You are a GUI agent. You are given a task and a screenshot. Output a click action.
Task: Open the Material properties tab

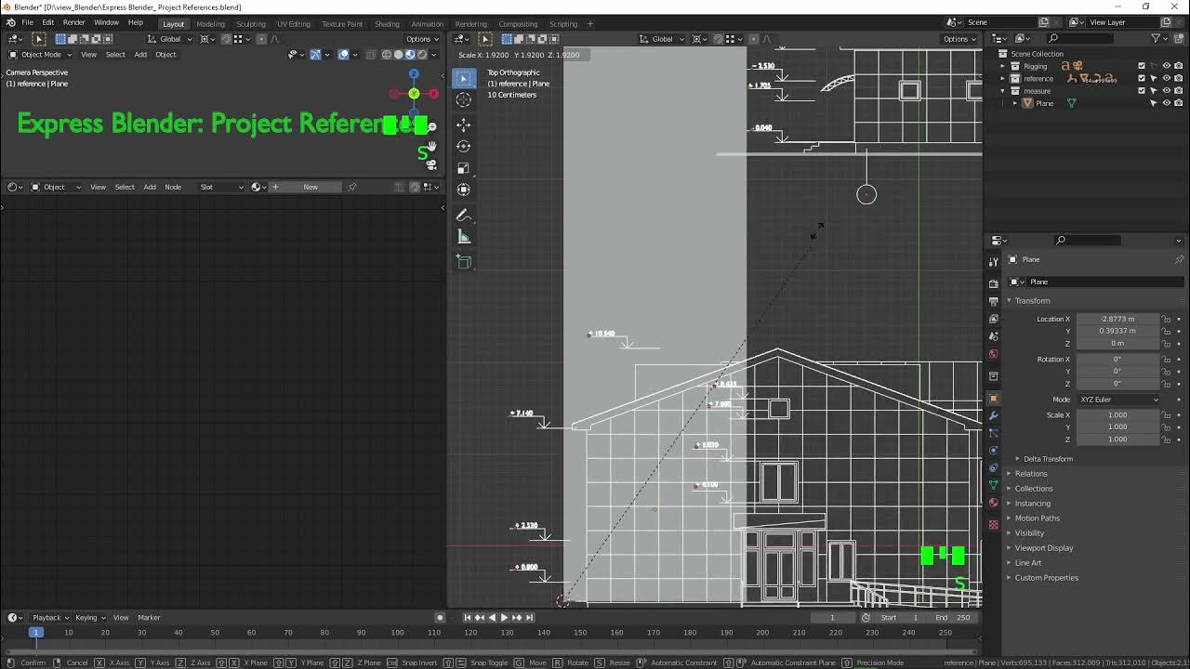[994, 503]
